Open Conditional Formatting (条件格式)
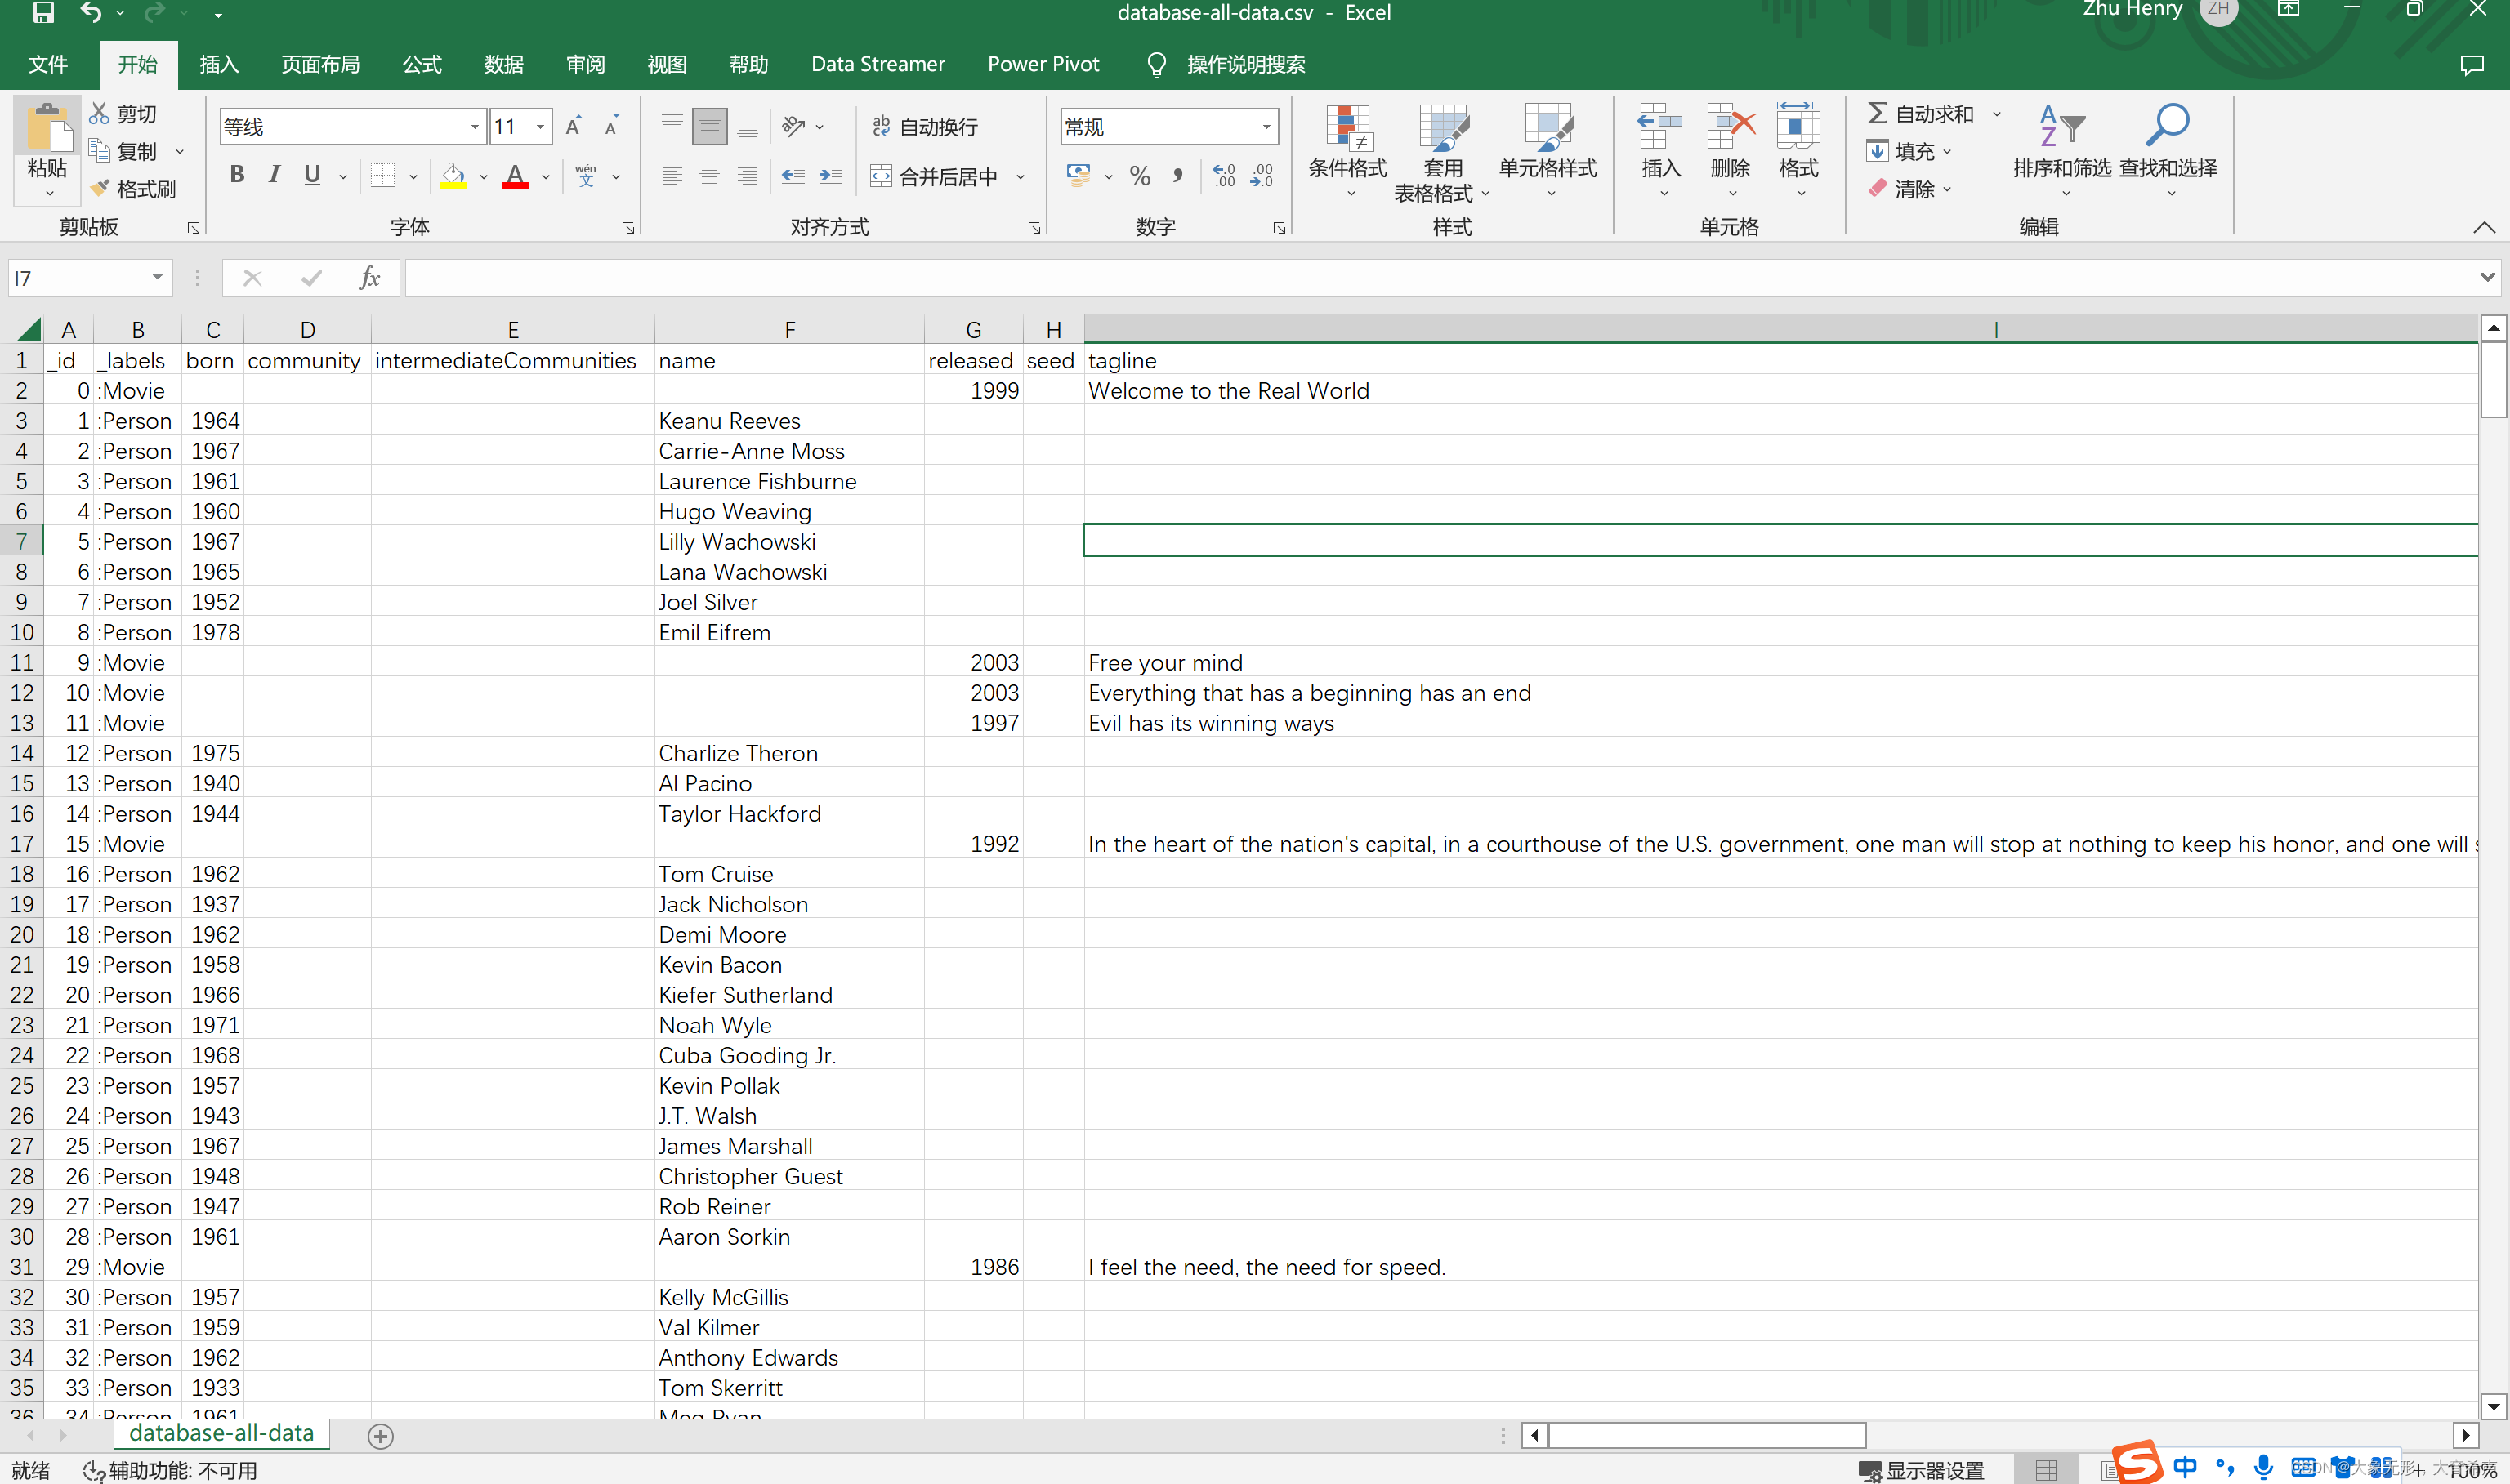Viewport: 2510px width, 1484px height. (1347, 150)
